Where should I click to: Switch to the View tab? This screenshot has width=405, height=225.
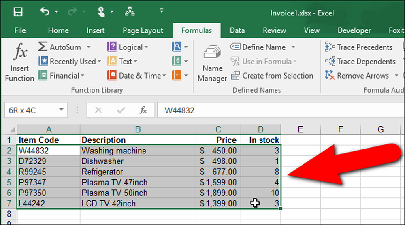312,30
